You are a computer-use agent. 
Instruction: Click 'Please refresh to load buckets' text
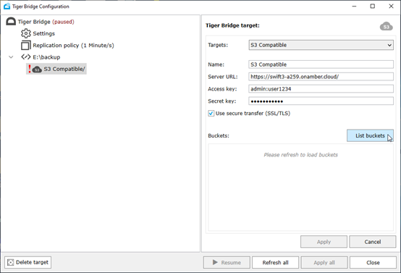[x=301, y=155]
